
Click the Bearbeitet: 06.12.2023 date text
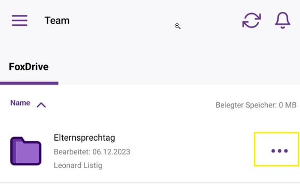coord(92,152)
